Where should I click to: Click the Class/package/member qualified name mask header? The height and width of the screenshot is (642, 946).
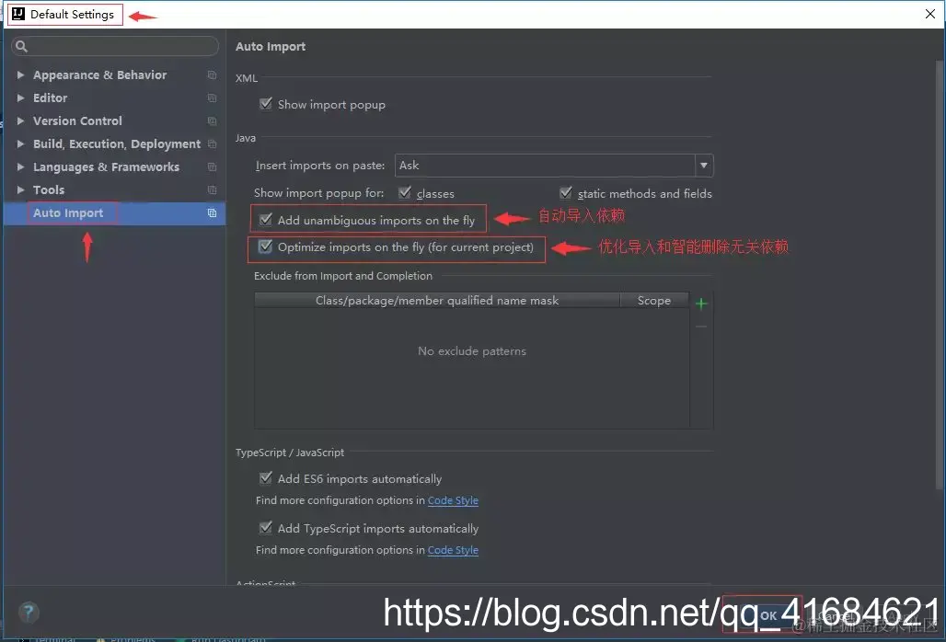tap(437, 300)
